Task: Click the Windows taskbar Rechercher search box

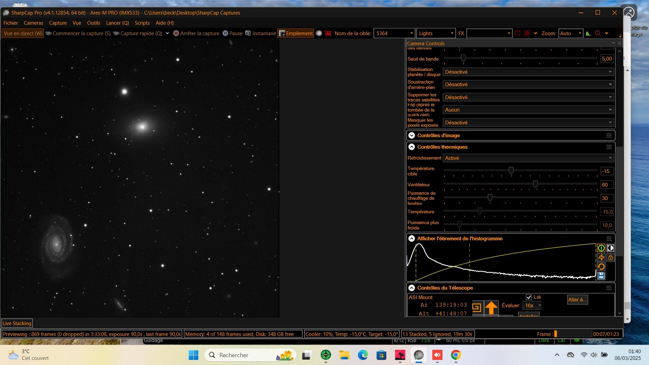Action: [250, 355]
